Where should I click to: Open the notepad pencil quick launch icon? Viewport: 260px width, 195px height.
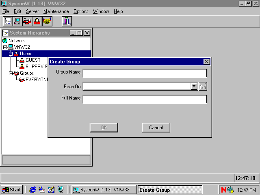click(51, 190)
